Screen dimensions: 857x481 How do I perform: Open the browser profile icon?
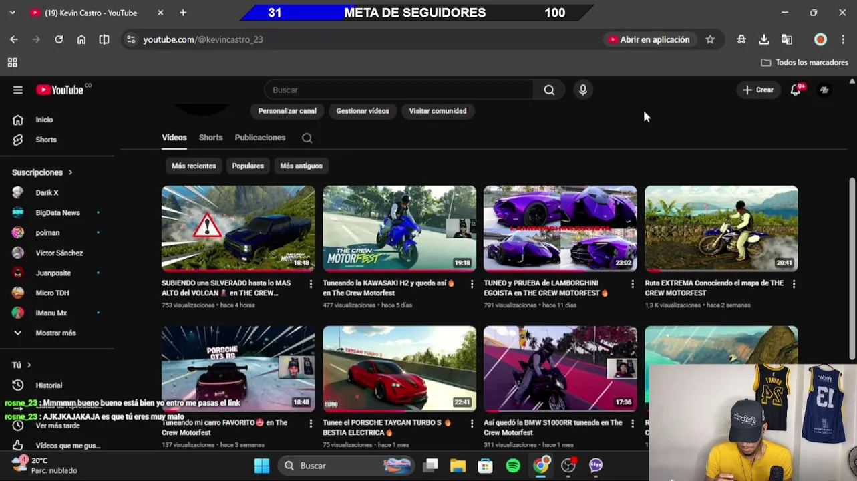pyautogui.click(x=820, y=39)
